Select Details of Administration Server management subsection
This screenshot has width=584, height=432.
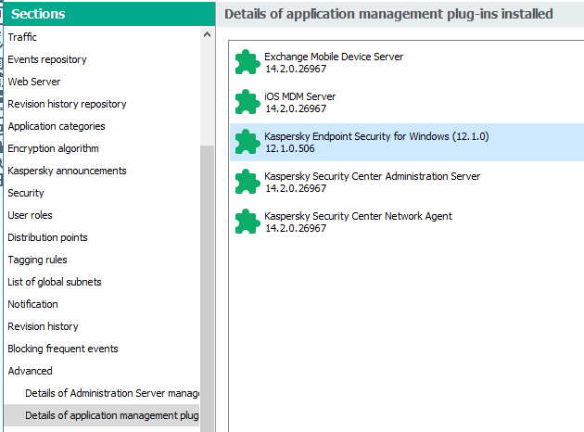coord(111,393)
